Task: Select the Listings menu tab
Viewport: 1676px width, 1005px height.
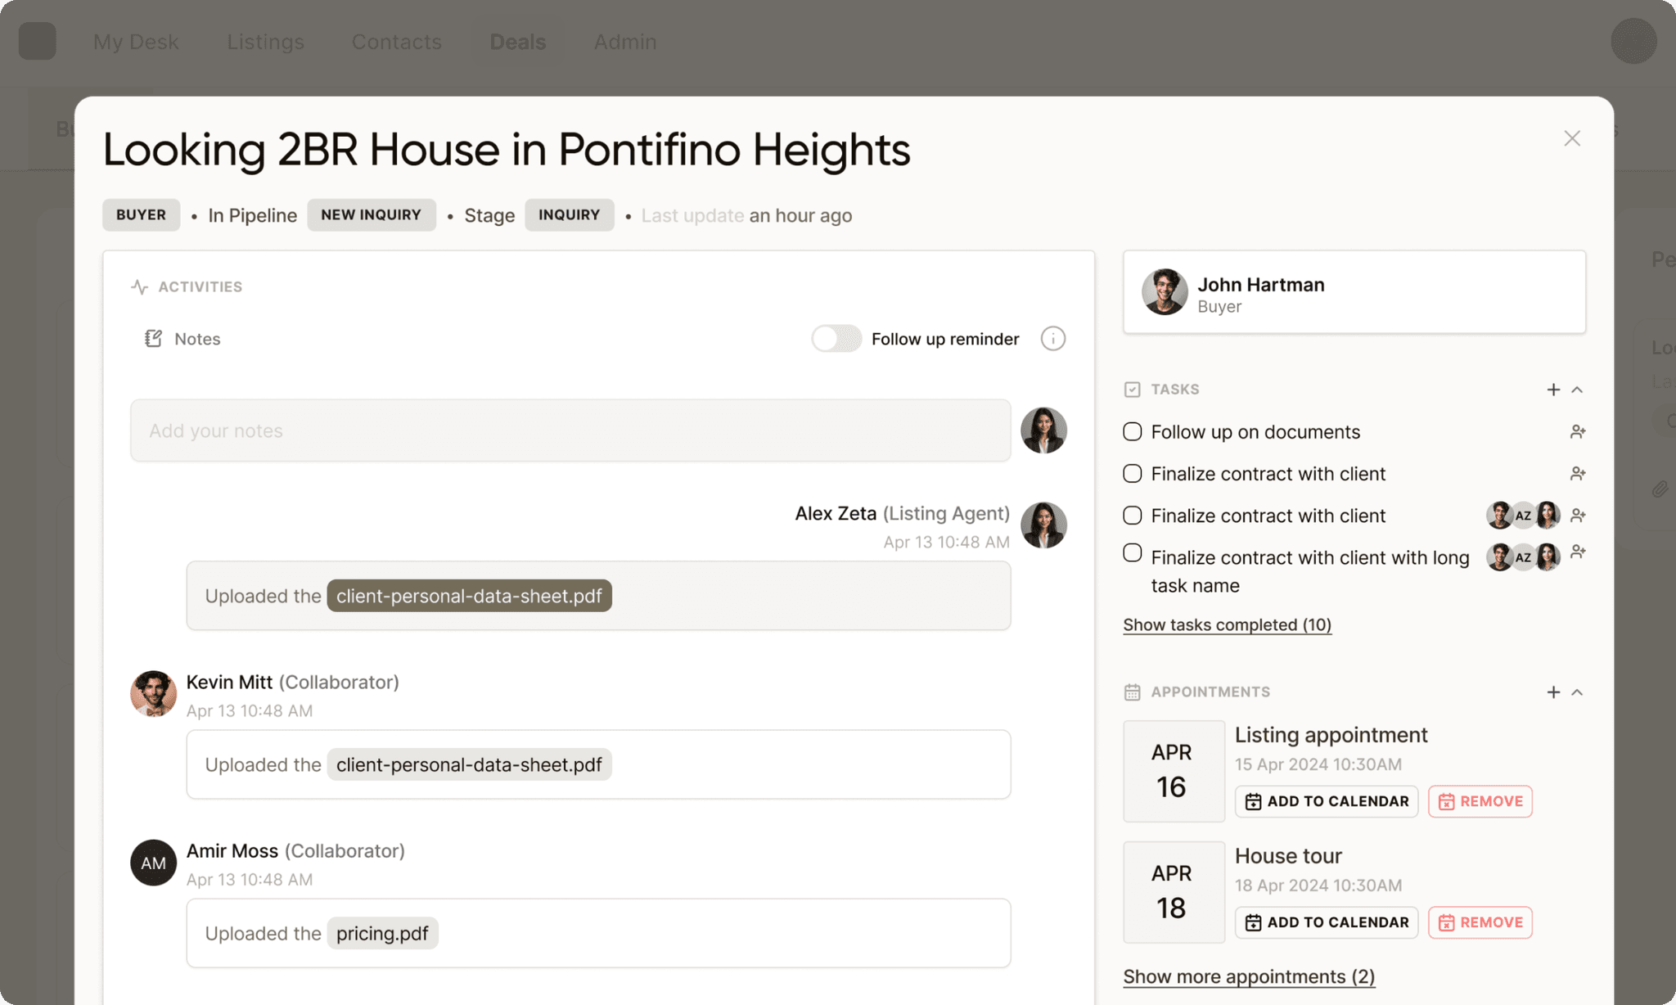Action: 266,41
